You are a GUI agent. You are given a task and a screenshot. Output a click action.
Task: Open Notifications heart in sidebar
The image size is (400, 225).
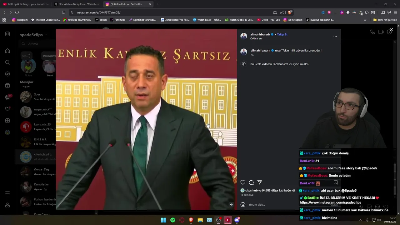pyautogui.click(x=7, y=109)
